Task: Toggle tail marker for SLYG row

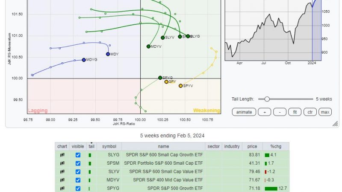Action: coord(90,155)
